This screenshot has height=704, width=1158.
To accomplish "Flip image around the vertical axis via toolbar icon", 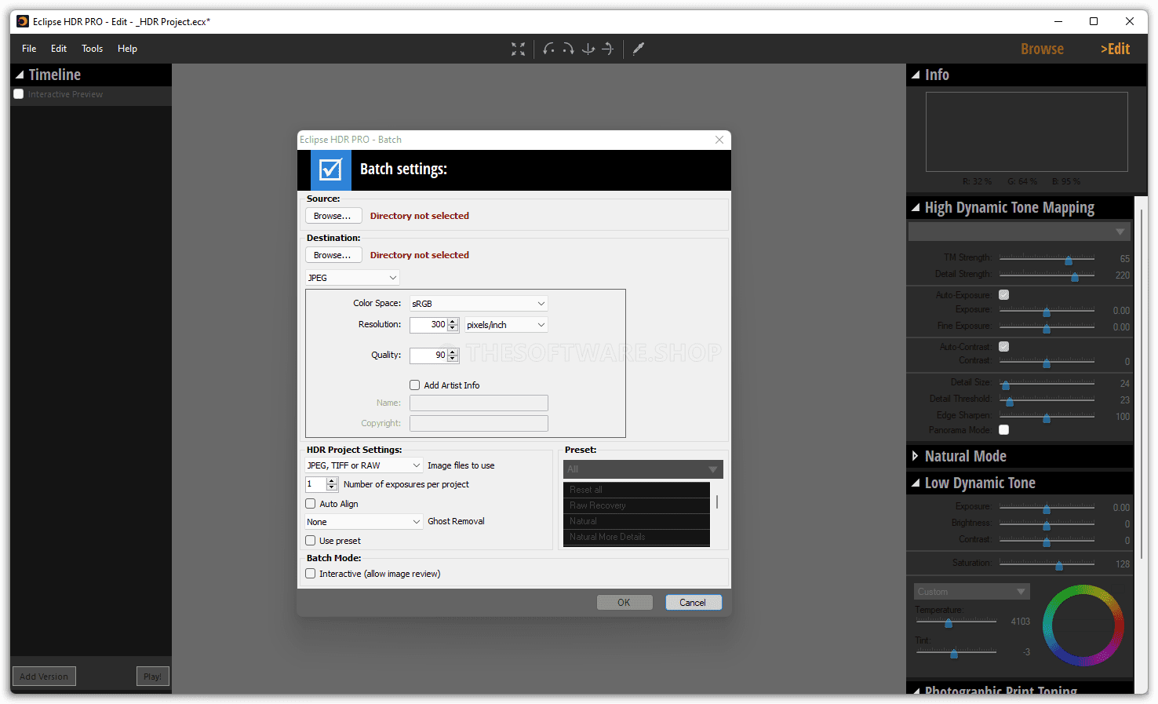I will (x=588, y=49).
